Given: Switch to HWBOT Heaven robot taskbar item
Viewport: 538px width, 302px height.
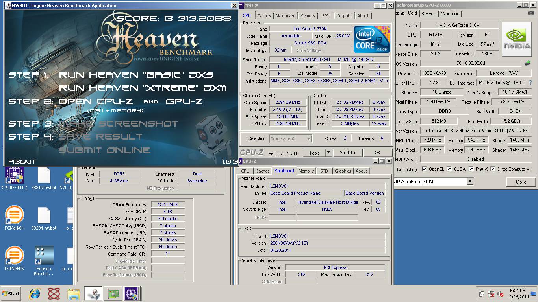Looking at the screenshot, I should [x=93, y=294].
